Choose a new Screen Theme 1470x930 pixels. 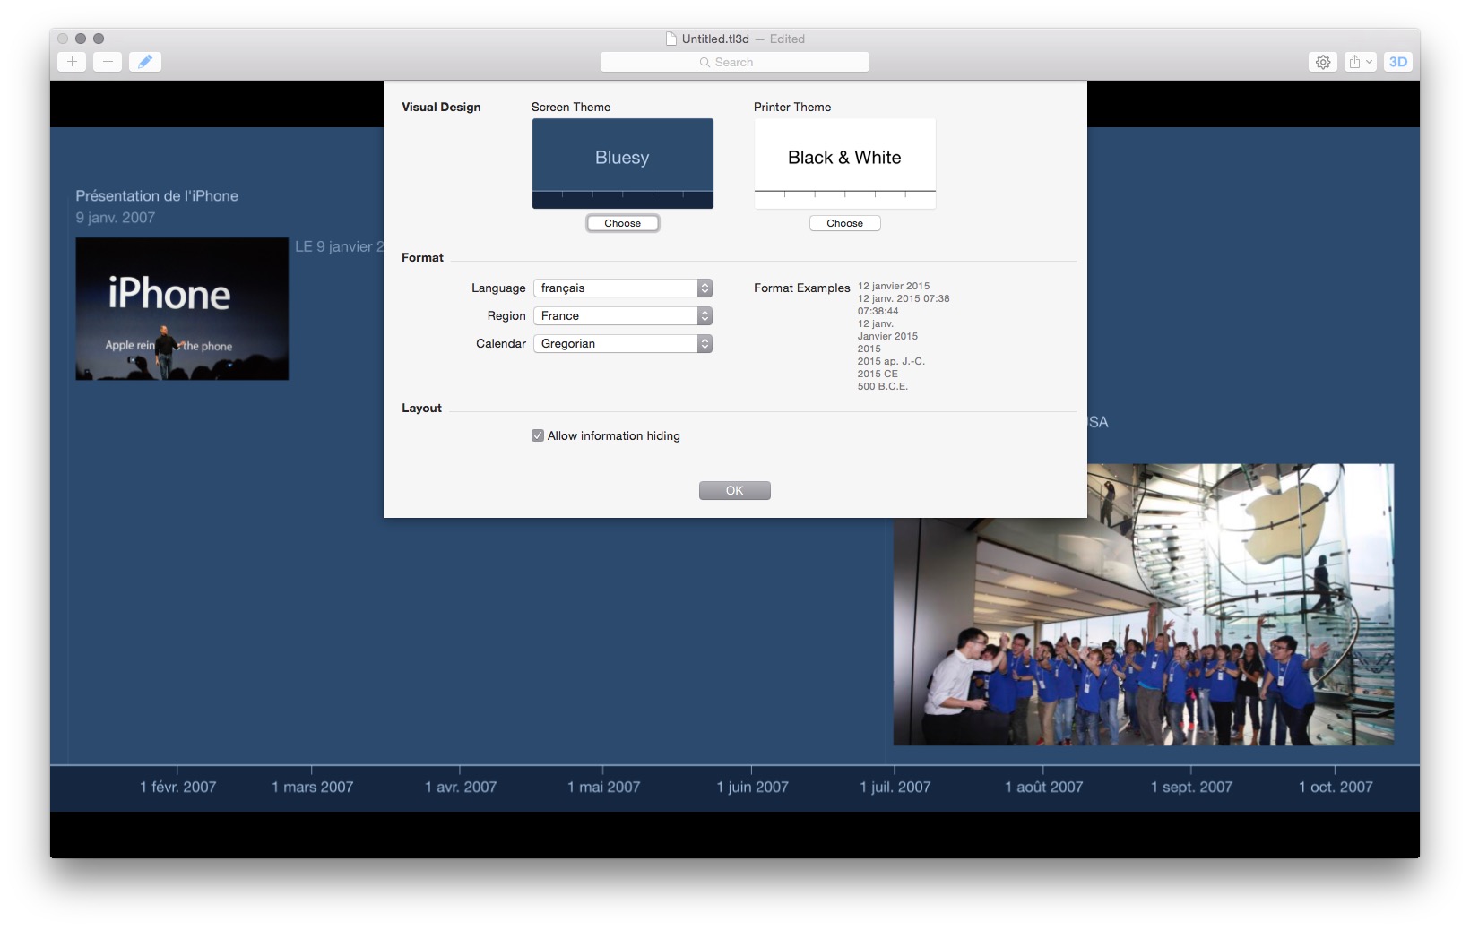click(x=623, y=223)
